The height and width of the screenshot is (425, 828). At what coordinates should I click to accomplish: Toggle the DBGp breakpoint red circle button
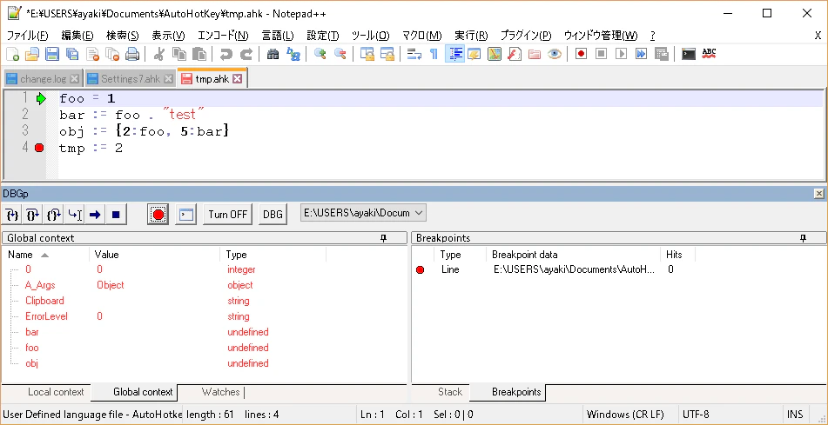[x=158, y=214]
